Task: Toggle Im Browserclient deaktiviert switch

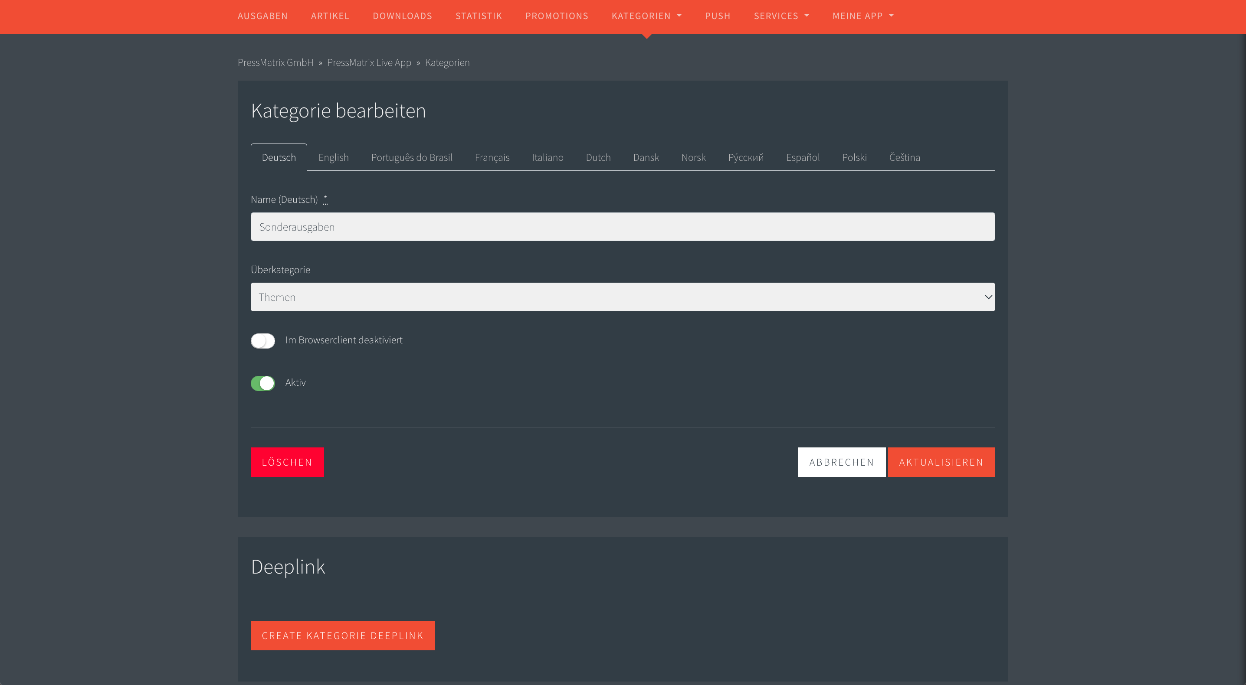Action: click(x=262, y=341)
